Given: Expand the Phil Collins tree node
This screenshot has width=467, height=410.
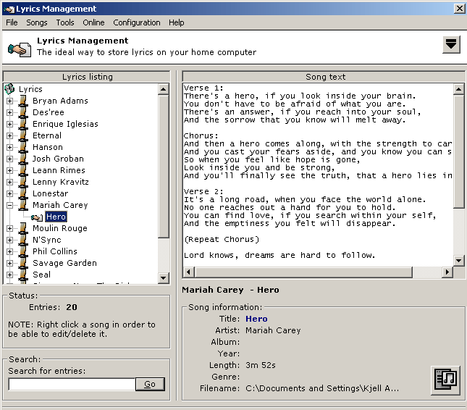Looking at the screenshot, I should coord(10,251).
